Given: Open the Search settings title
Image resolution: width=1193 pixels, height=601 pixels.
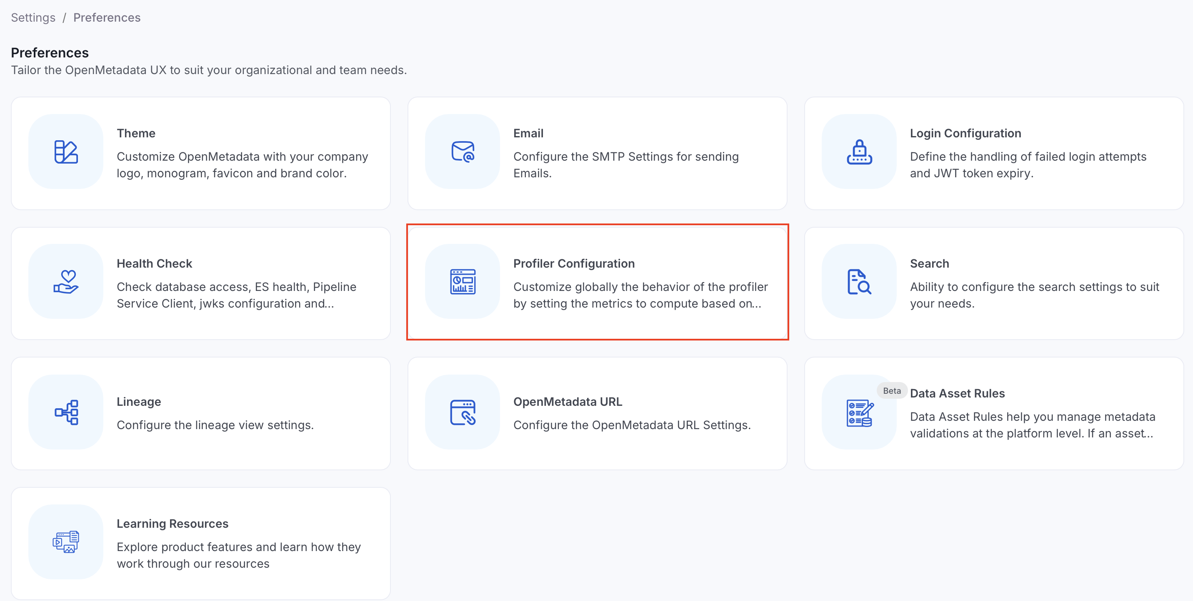Looking at the screenshot, I should click(x=929, y=263).
